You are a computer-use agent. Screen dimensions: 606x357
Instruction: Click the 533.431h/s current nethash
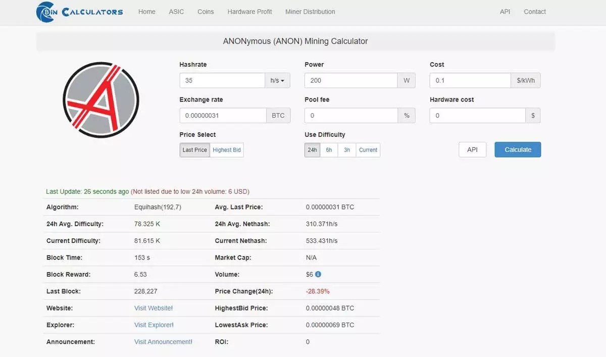[x=322, y=241]
